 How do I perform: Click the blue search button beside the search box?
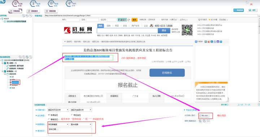pyautogui.click(x=164, y=30)
